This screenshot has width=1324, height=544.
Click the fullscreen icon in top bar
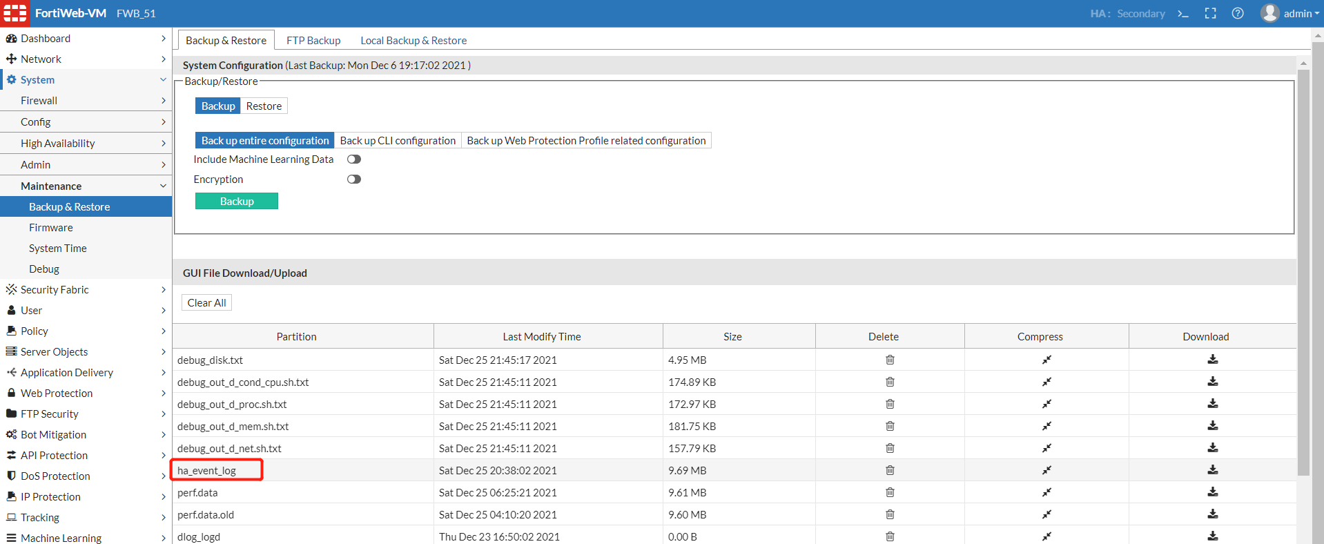[1210, 14]
